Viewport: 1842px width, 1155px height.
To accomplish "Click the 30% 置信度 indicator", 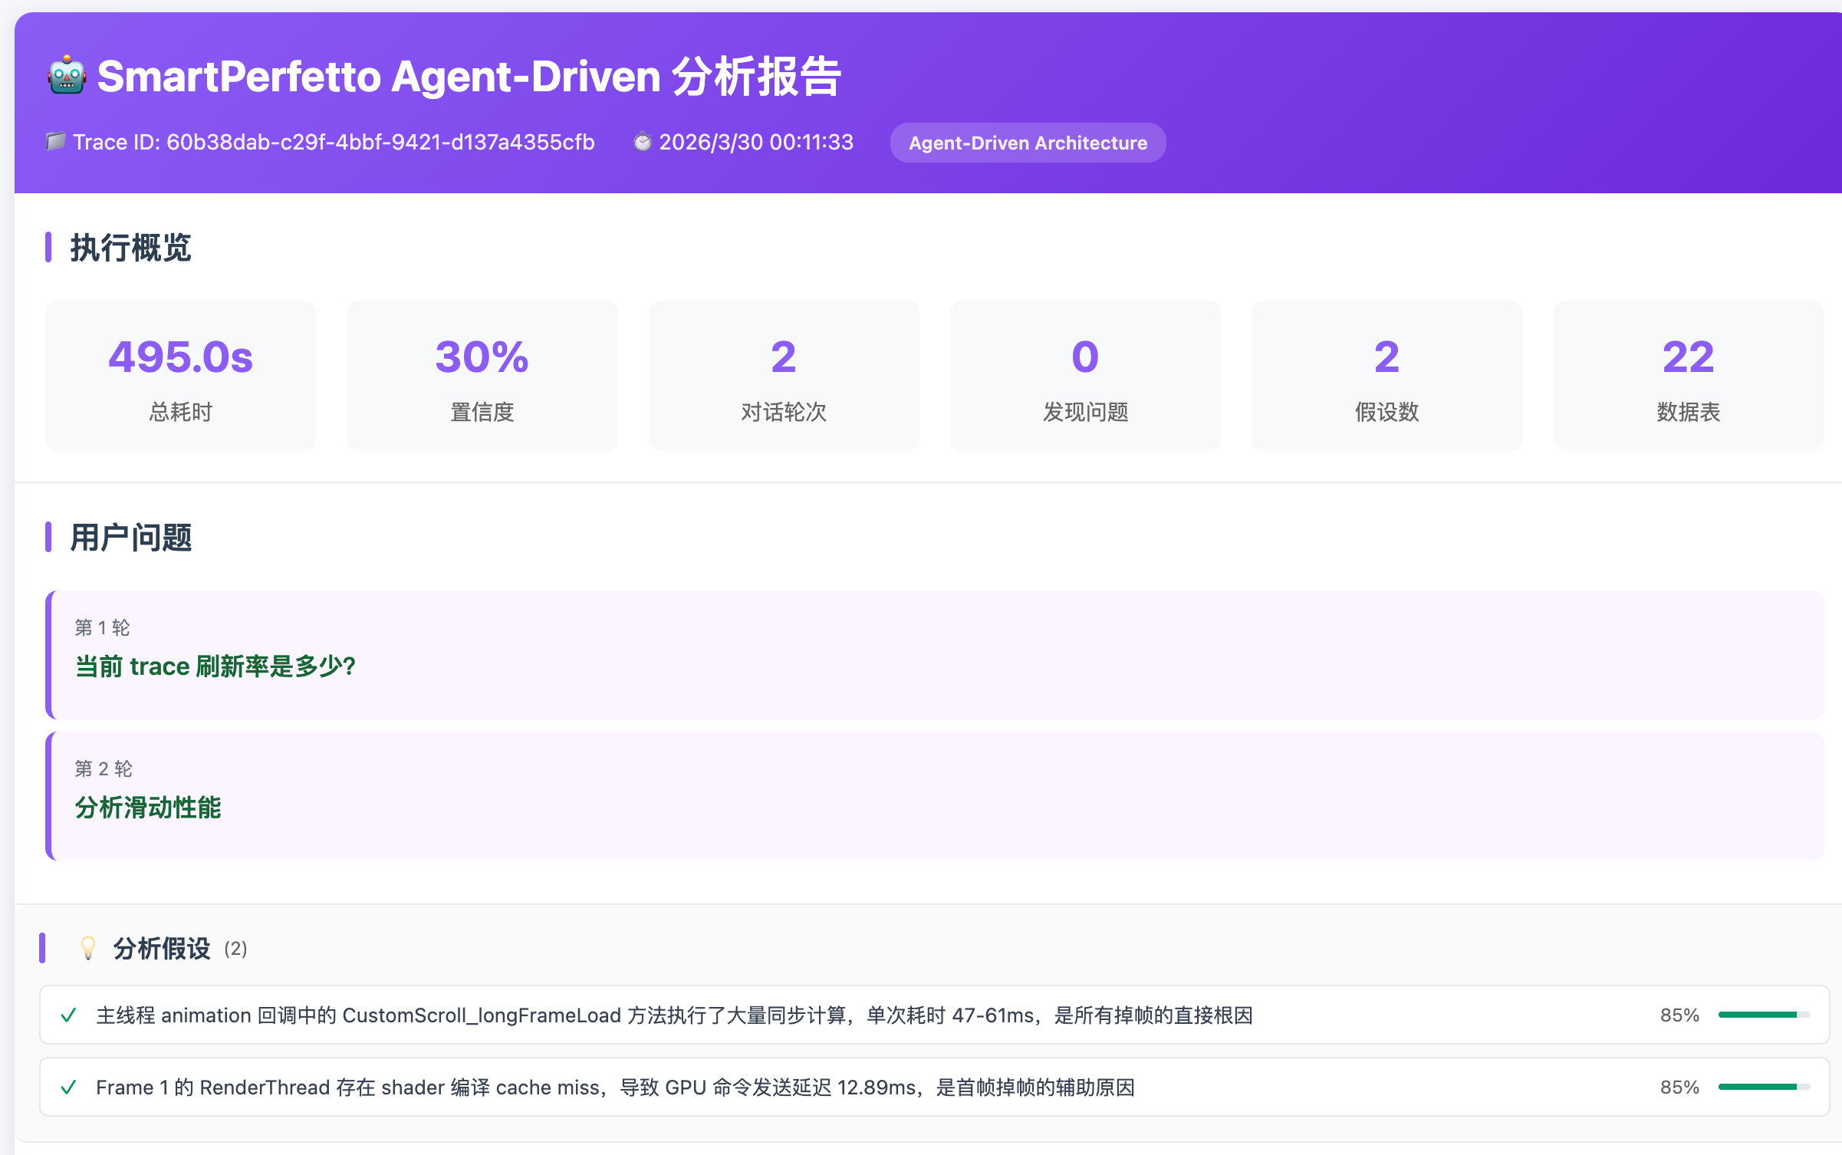I will (x=481, y=375).
